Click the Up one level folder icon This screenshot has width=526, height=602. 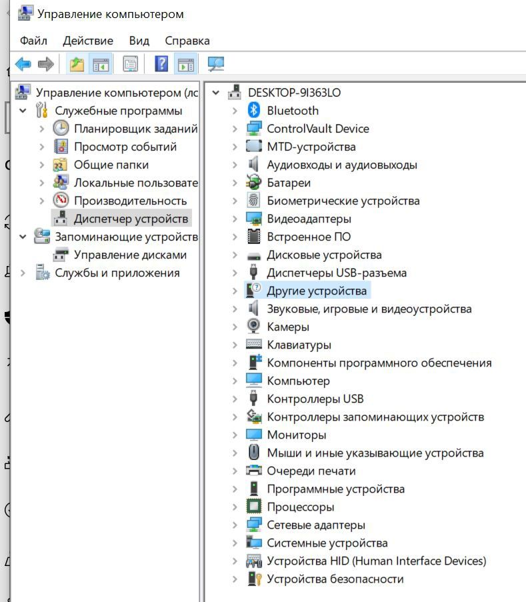[77, 64]
